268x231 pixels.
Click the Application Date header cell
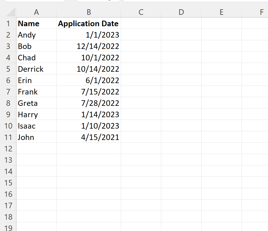89,23
